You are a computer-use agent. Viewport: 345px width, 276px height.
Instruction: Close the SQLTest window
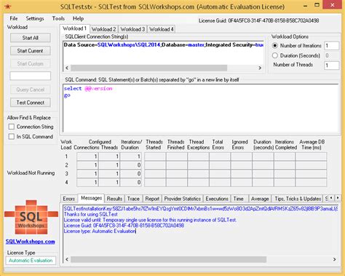tap(333, 5)
